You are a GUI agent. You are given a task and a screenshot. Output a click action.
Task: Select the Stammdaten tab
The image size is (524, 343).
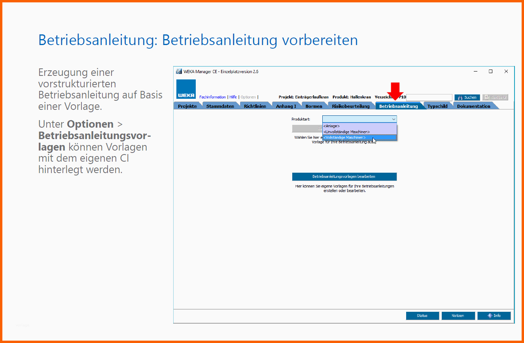point(220,106)
